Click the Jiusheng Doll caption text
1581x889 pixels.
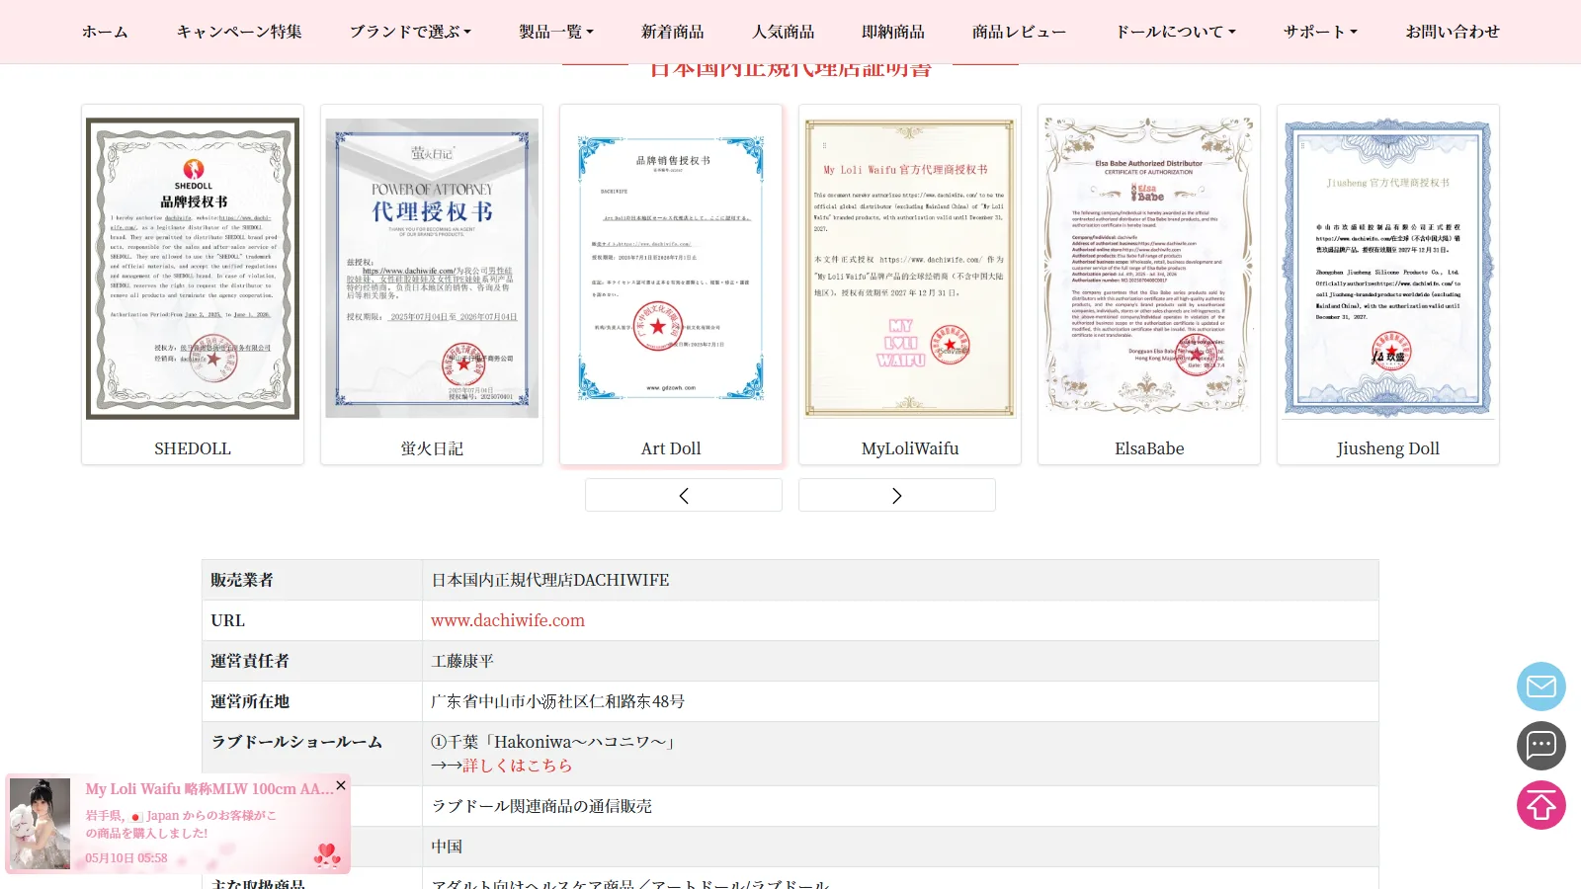point(1388,448)
